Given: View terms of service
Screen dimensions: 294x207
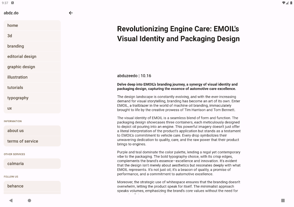Looking at the screenshot, I should click(x=32, y=141).
